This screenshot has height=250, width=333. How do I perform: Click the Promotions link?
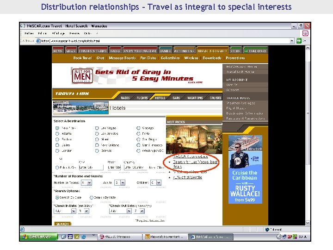pos(235,58)
